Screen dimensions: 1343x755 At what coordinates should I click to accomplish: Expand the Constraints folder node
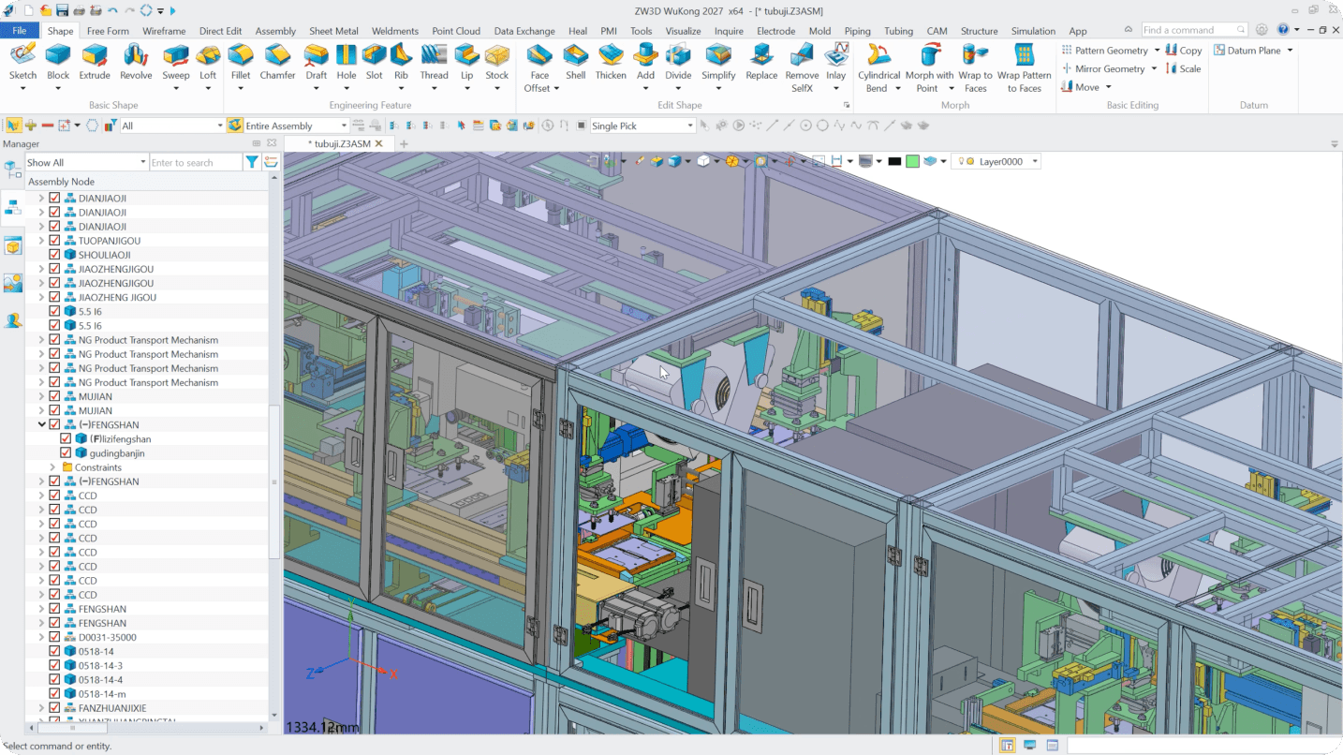(x=52, y=467)
